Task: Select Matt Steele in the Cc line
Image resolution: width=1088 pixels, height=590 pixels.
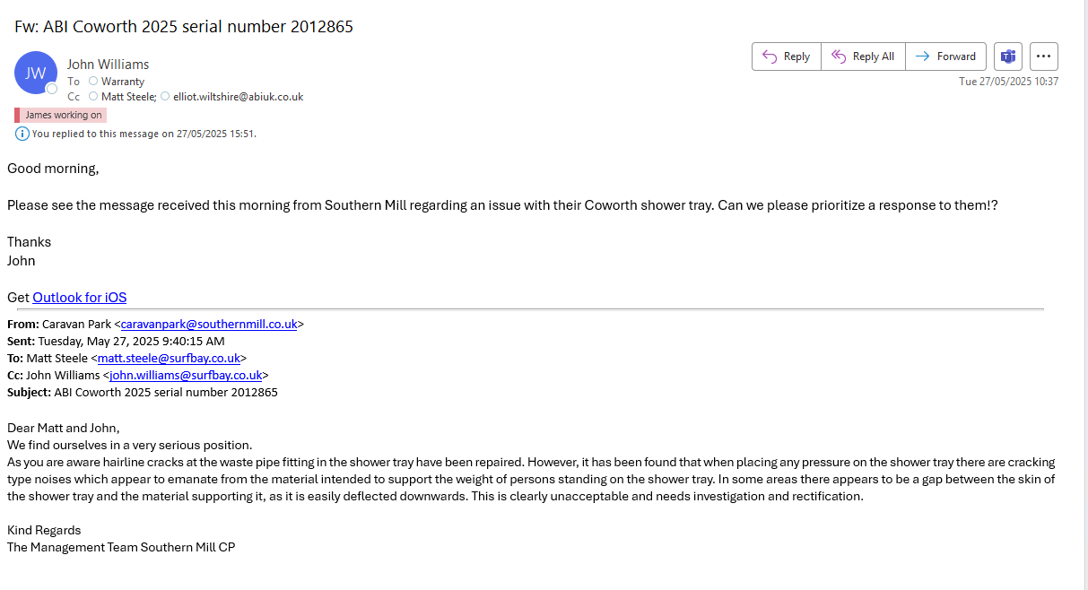Action: 128,97
